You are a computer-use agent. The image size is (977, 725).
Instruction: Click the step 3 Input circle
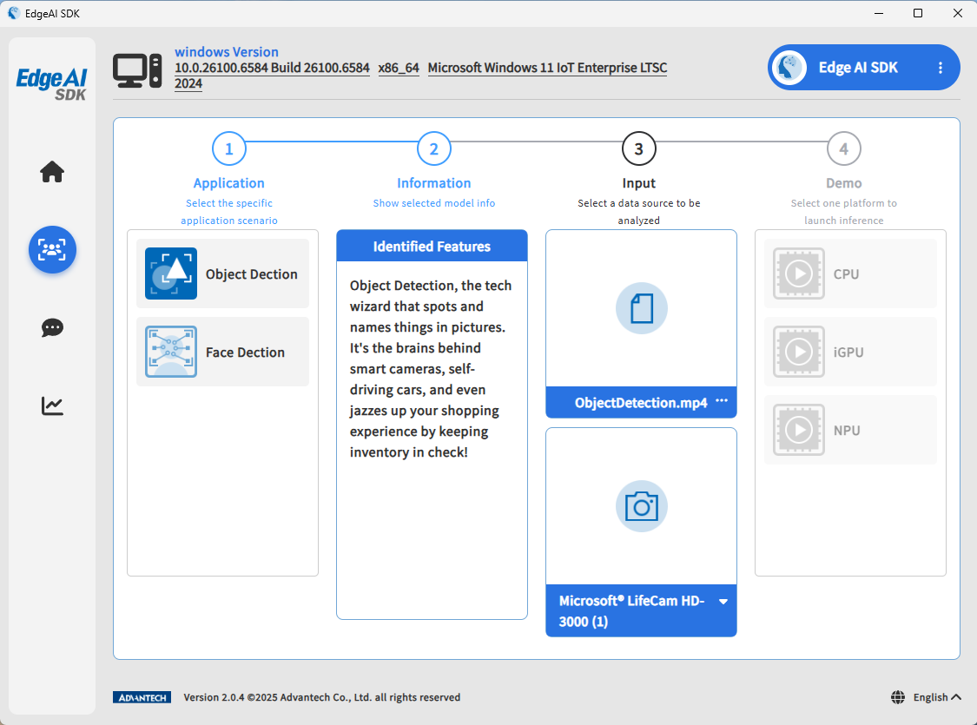pos(639,149)
